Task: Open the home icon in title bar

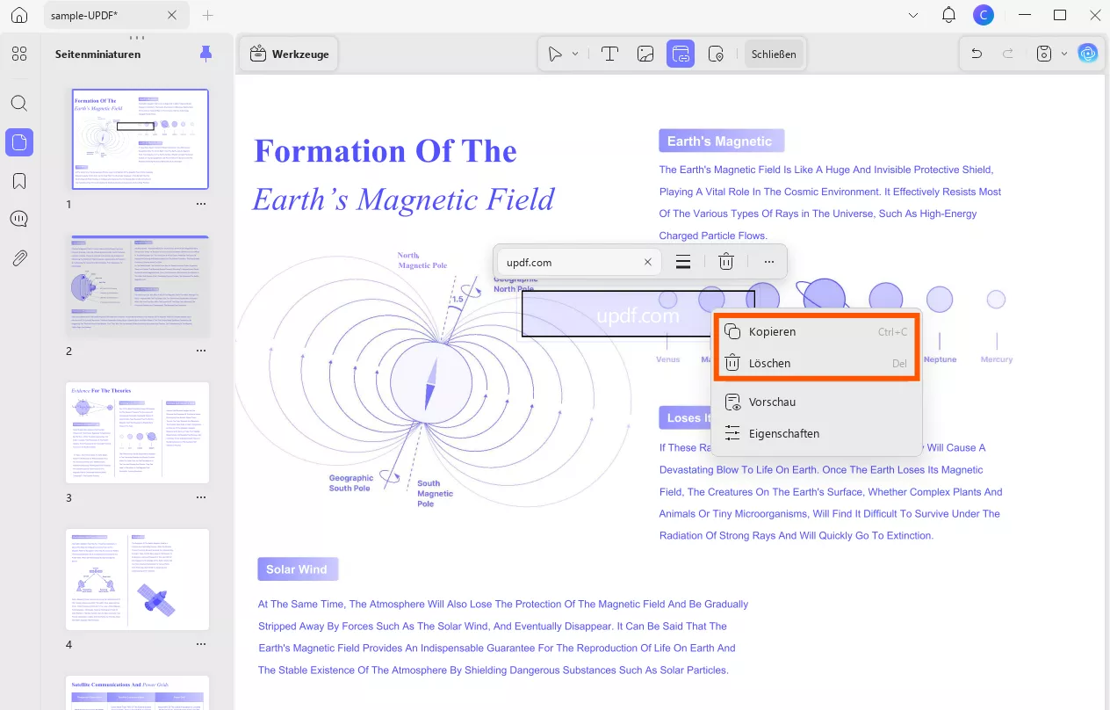Action: tap(19, 15)
